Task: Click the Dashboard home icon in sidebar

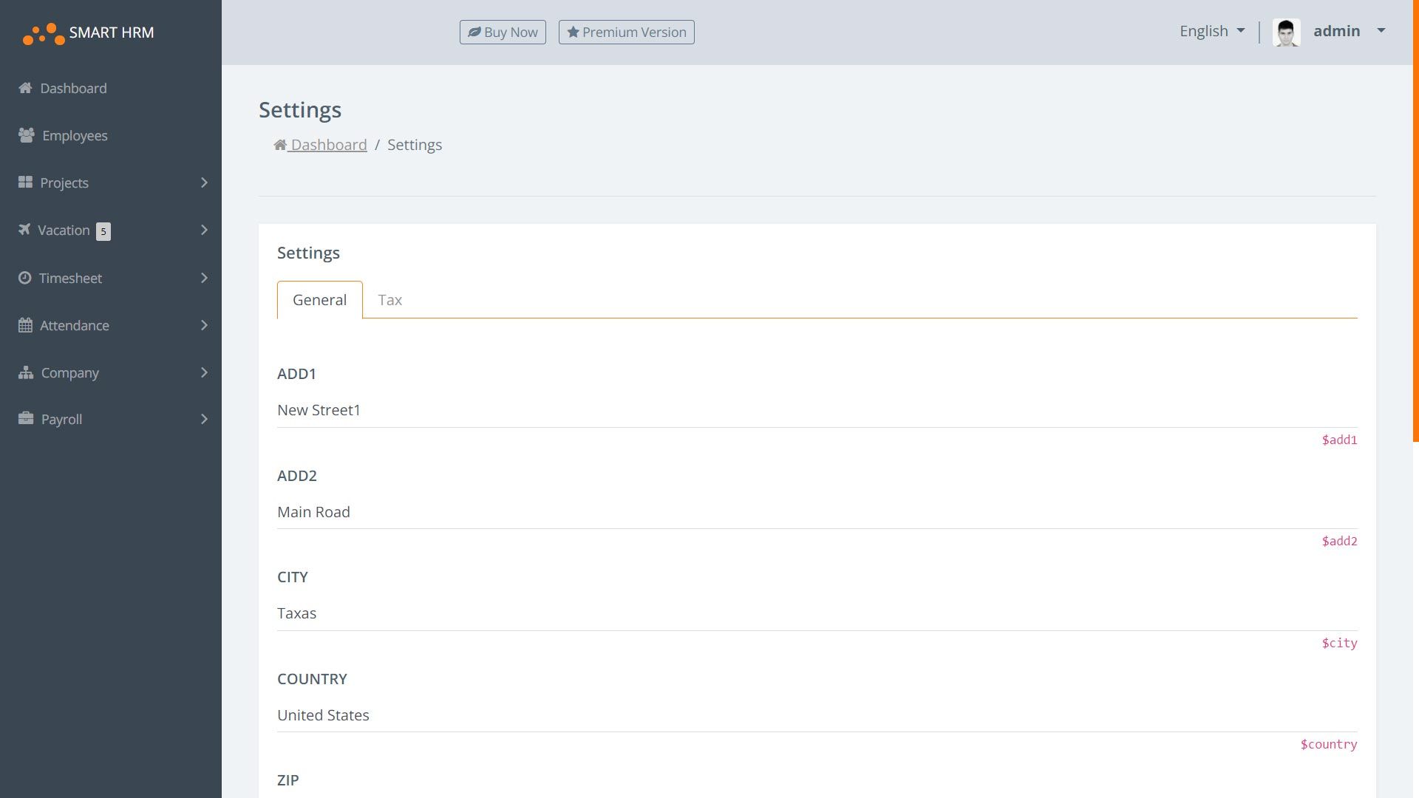Action: [x=25, y=88]
